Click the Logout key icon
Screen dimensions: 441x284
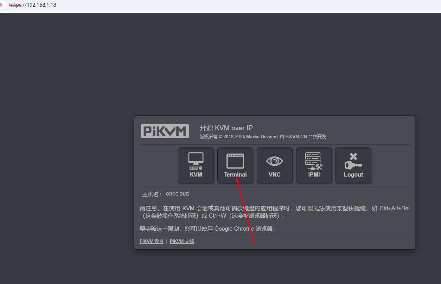click(x=353, y=161)
